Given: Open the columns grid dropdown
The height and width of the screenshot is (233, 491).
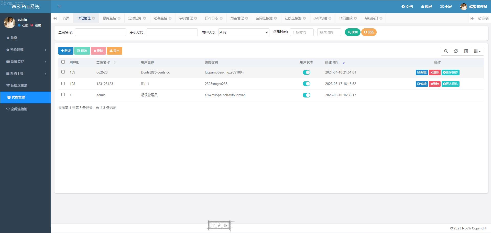Looking at the screenshot, I should click(477, 51).
